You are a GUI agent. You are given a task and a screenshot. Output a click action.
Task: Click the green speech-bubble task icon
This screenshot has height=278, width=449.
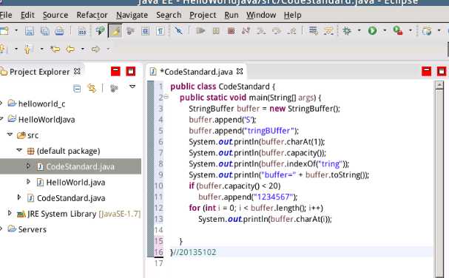[x=100, y=30]
